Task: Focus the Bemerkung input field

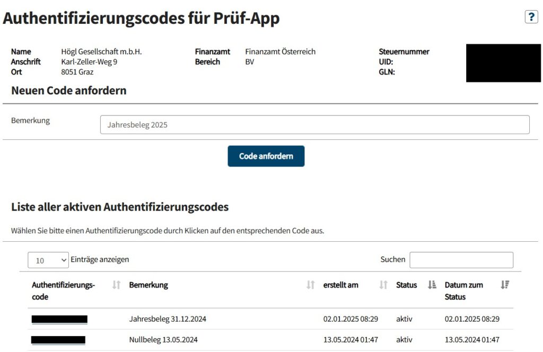Action: [x=314, y=125]
